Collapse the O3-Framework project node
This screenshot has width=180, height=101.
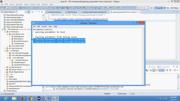[x=3, y=29]
